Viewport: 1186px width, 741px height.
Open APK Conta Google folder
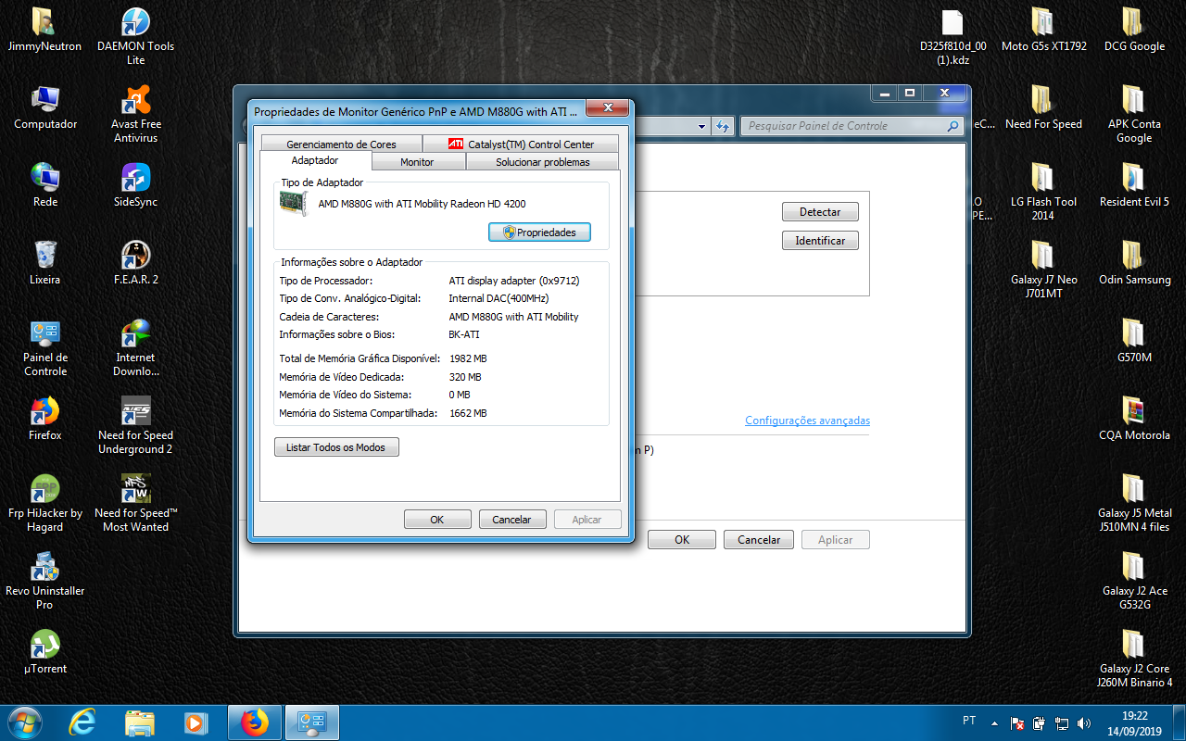[x=1134, y=114]
